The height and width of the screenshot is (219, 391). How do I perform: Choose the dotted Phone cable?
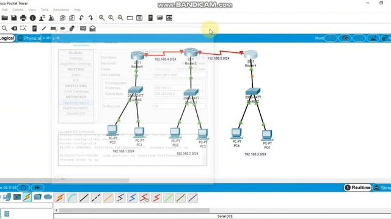click(x=120, y=198)
